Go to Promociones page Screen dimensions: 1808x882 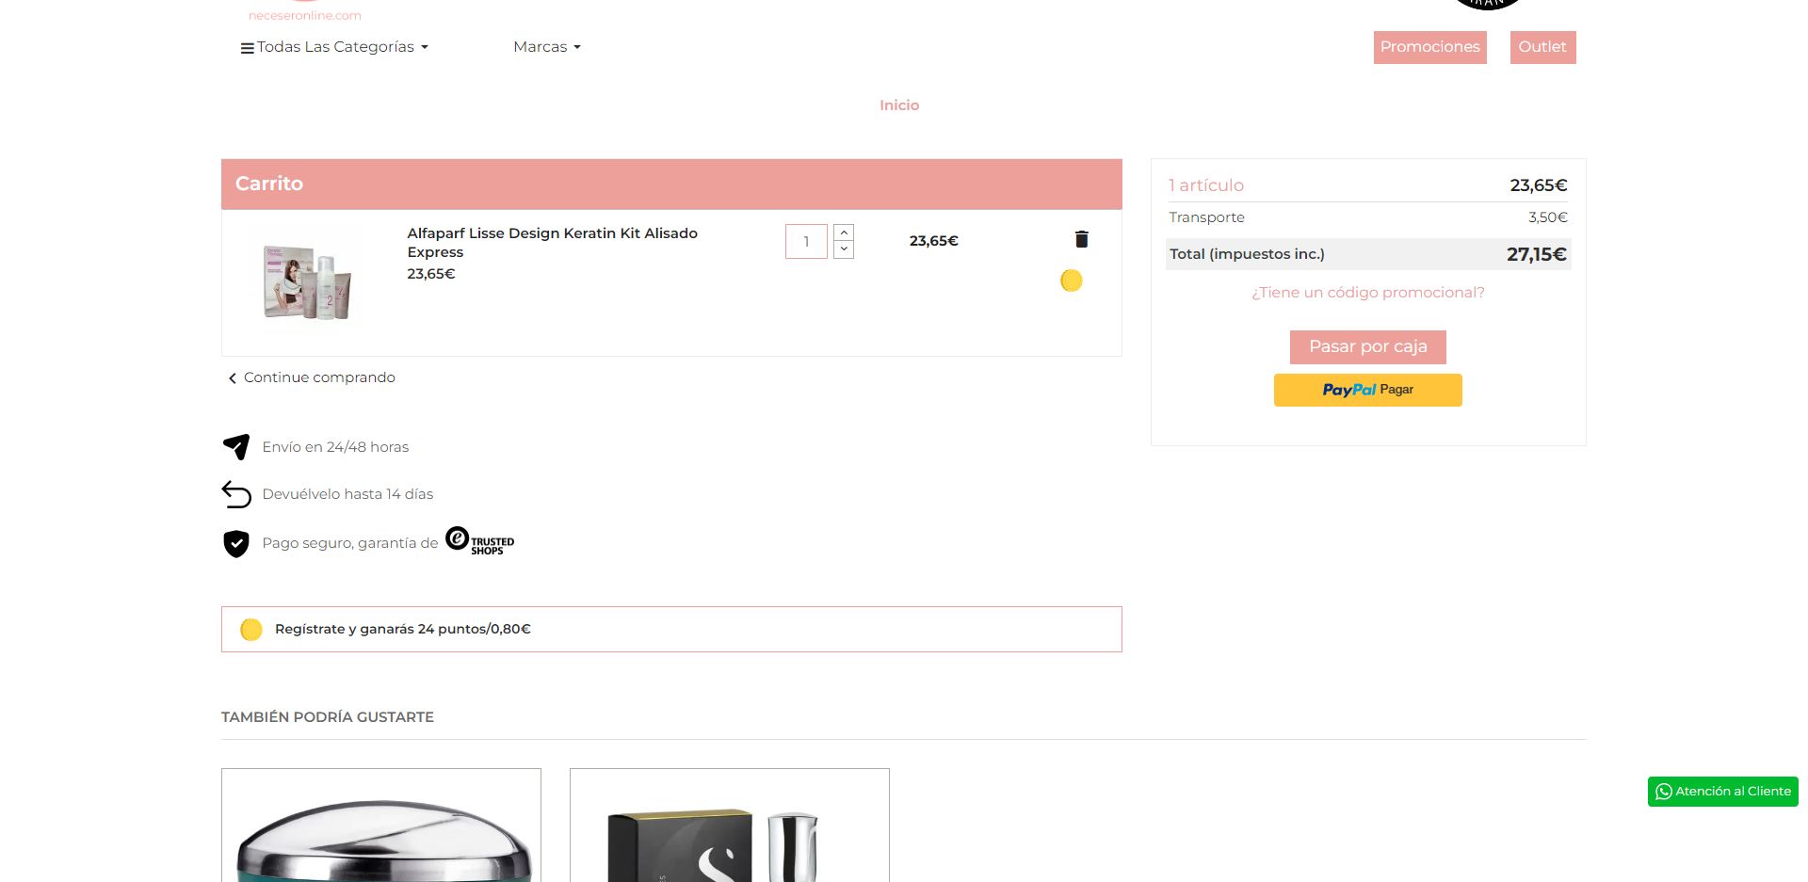(x=1429, y=47)
